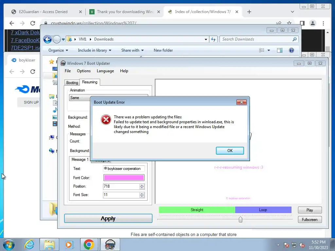Open Internet Explorer from the taskbar
Viewport: 335px width, 251px height.
pyautogui.click(x=29, y=244)
